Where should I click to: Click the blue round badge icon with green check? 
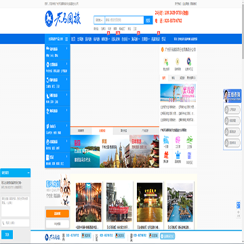[x=189, y=61]
